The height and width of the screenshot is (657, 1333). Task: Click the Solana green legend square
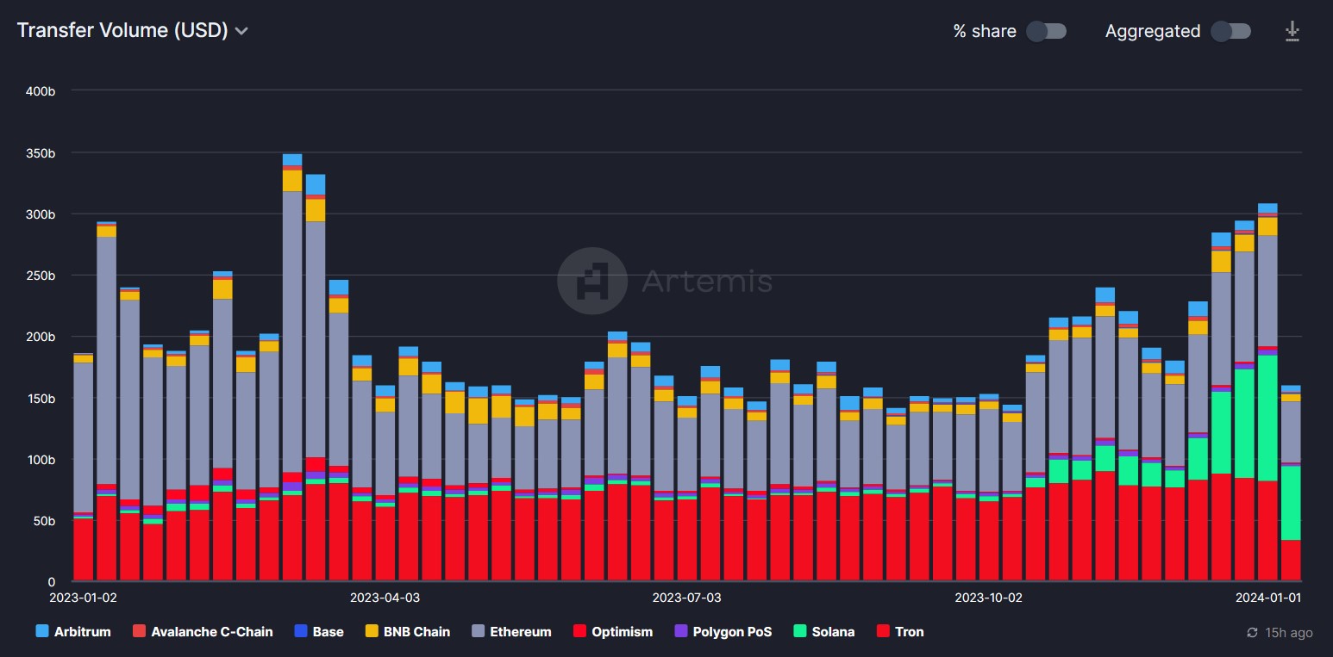click(799, 631)
